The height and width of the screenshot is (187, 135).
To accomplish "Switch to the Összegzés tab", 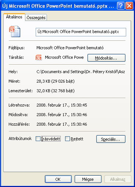I will pos(36,18).
